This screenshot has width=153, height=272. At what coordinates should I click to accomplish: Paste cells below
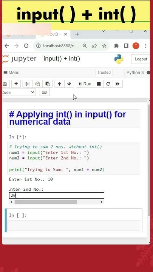pyautogui.click(x=48, y=84)
